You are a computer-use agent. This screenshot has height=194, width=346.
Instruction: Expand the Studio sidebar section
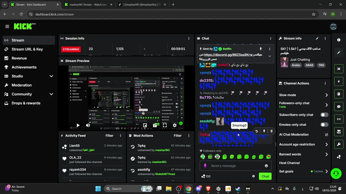[51, 76]
